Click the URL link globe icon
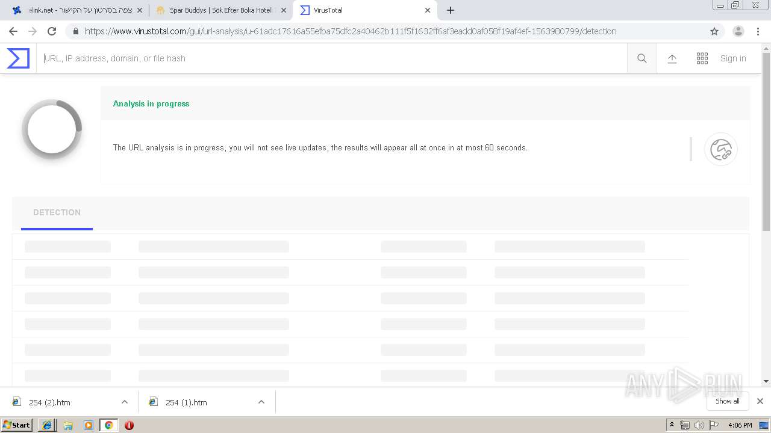The height and width of the screenshot is (433, 771). [721, 149]
